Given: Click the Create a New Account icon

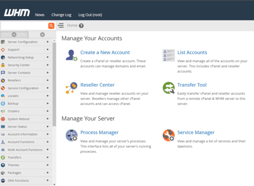Looking at the screenshot, I should [x=71, y=55].
